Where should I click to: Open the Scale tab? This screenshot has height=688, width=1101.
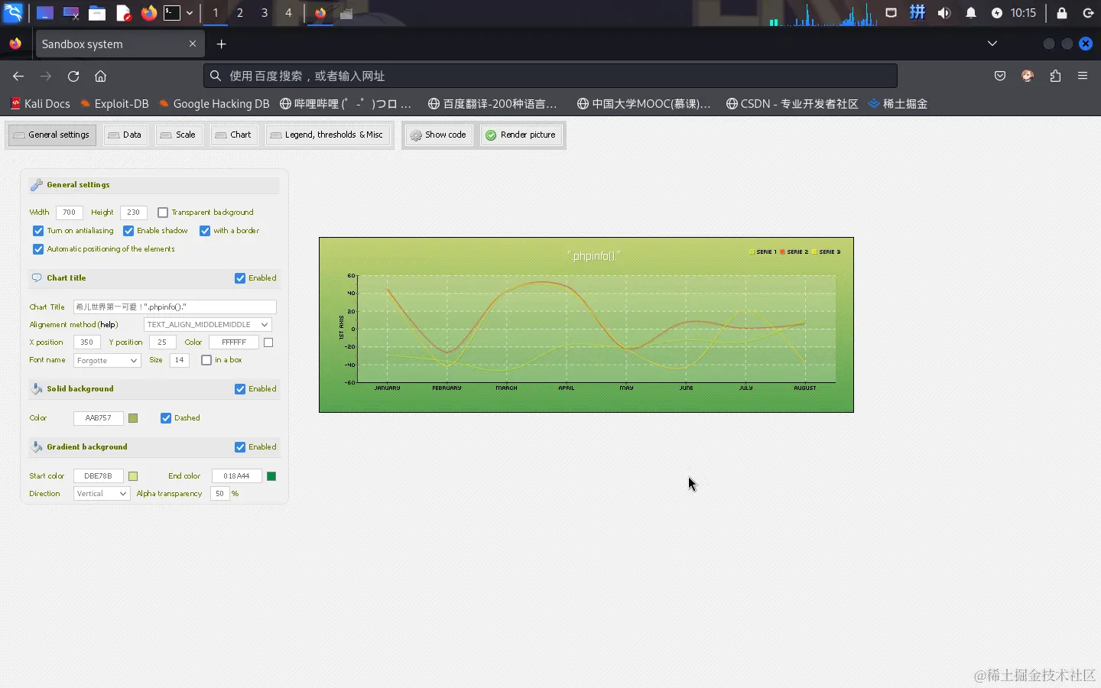pyautogui.click(x=178, y=135)
